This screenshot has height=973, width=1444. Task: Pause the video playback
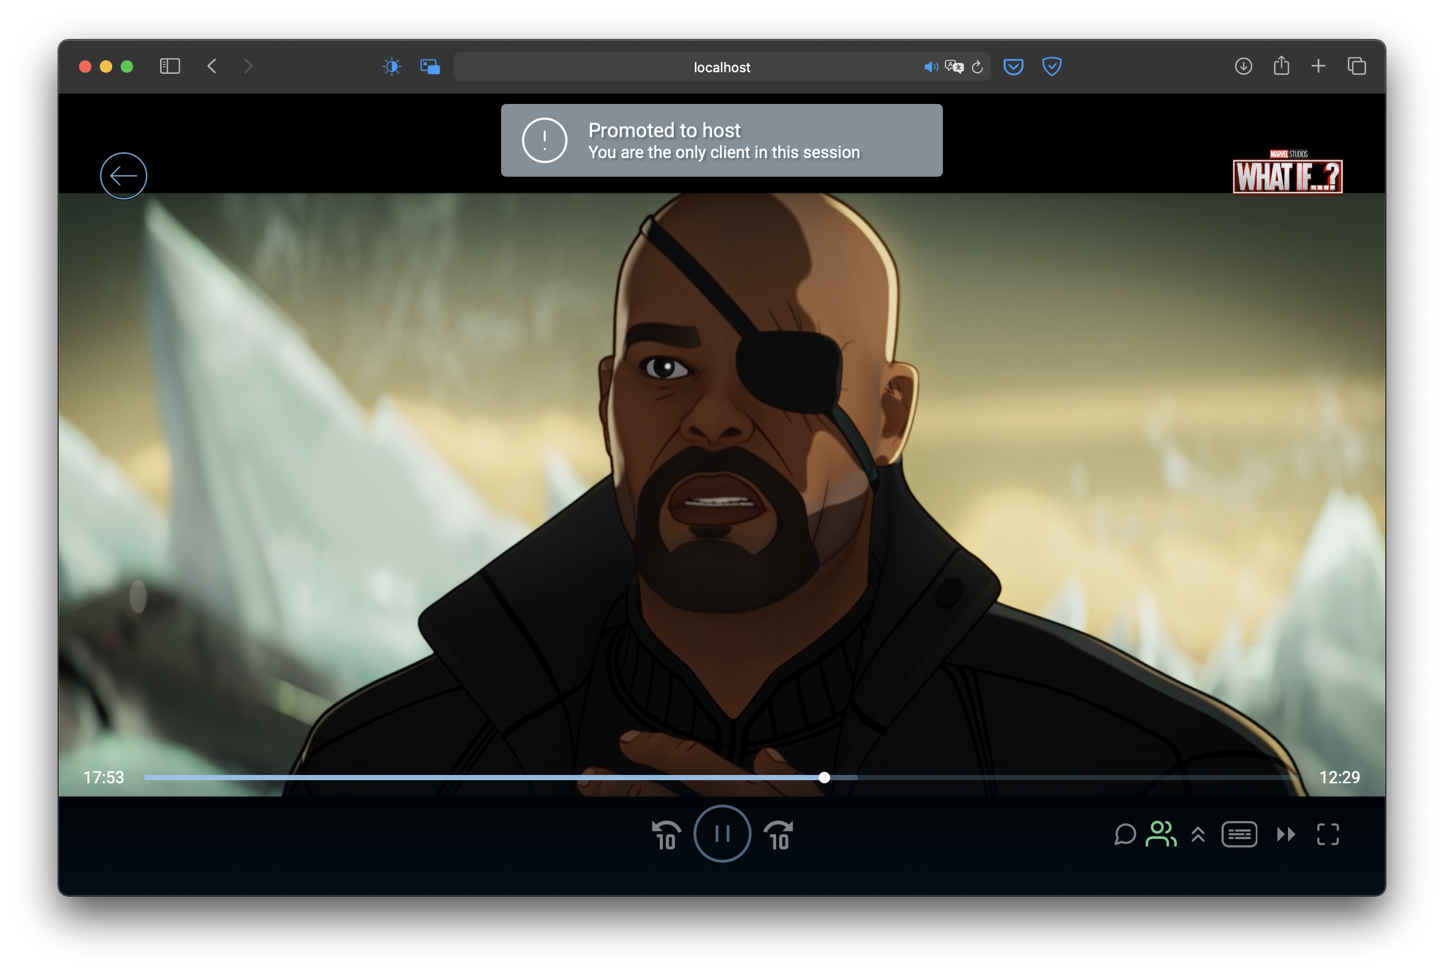tap(721, 833)
